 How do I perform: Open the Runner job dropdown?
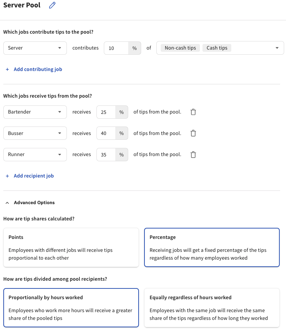click(60, 154)
